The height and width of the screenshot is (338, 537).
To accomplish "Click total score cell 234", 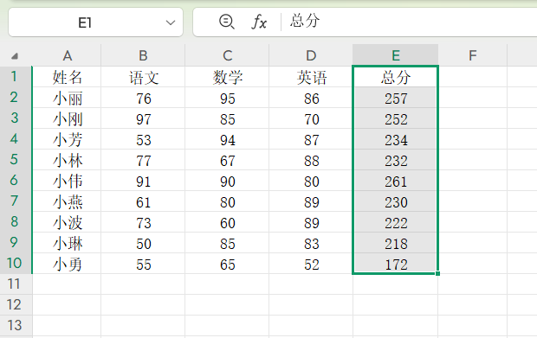I will 396,140.
